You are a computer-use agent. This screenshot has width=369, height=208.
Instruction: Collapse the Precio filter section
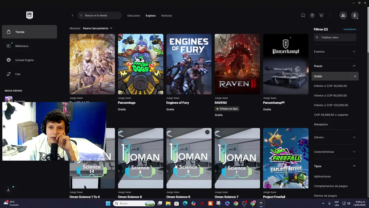tap(335, 66)
